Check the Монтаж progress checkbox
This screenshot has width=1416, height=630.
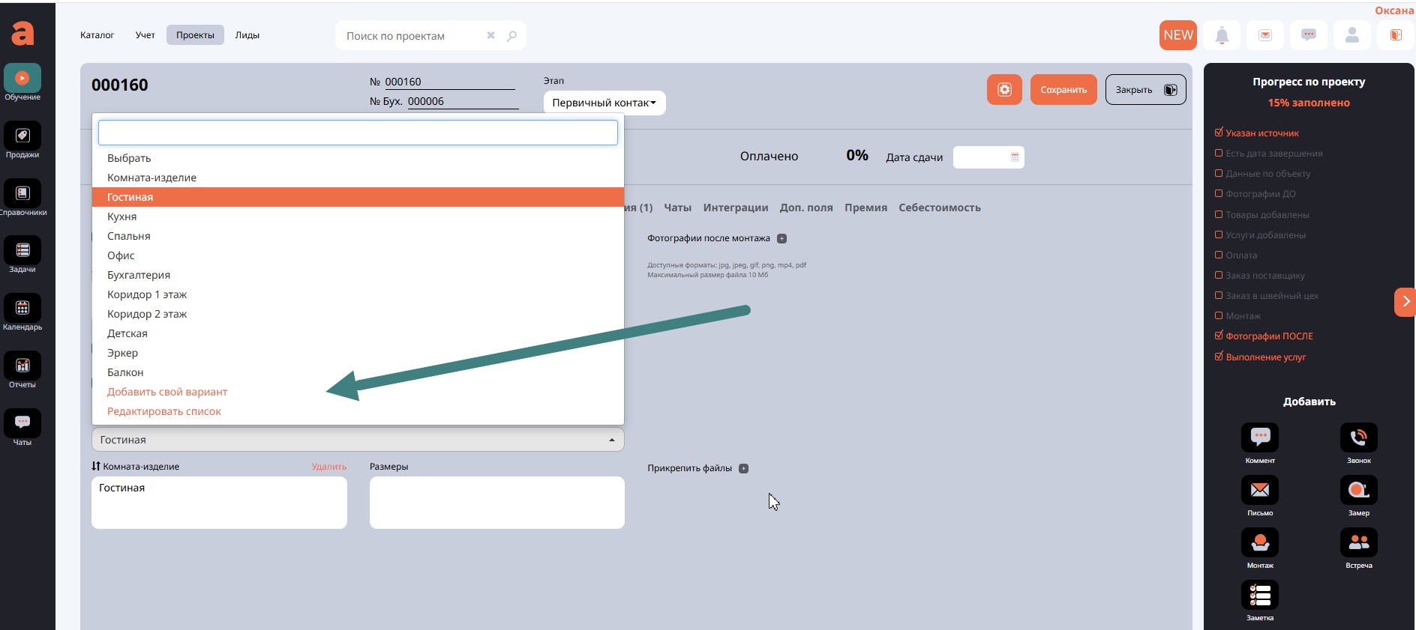tap(1219, 316)
